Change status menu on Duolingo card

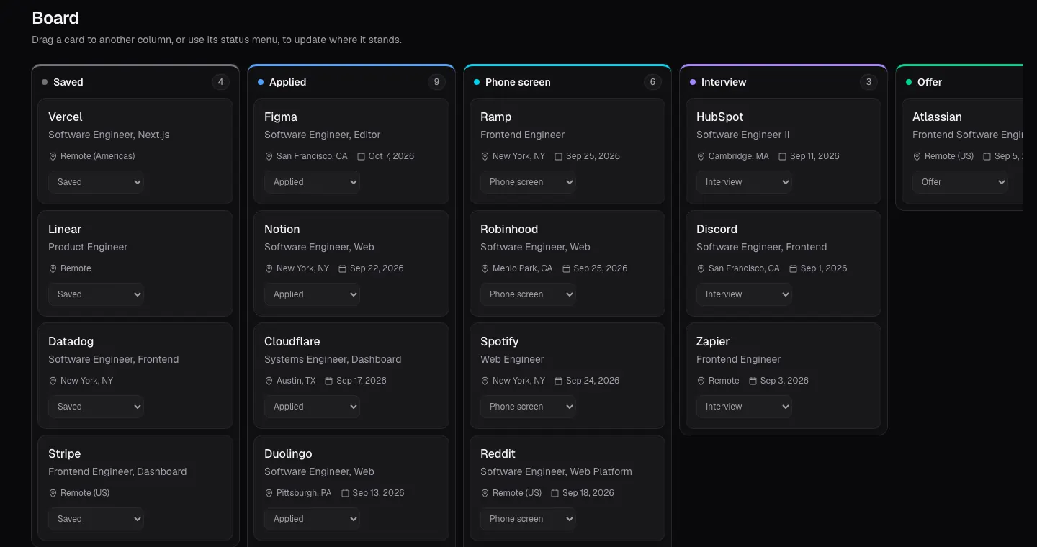point(312,519)
